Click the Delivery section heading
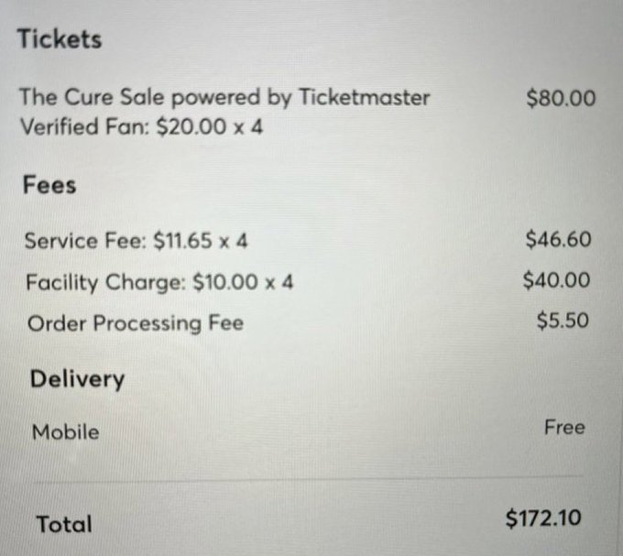The width and height of the screenshot is (623, 556). point(78,379)
